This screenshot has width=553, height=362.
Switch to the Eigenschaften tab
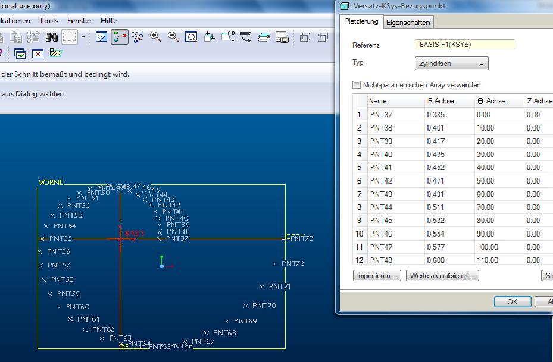click(408, 23)
